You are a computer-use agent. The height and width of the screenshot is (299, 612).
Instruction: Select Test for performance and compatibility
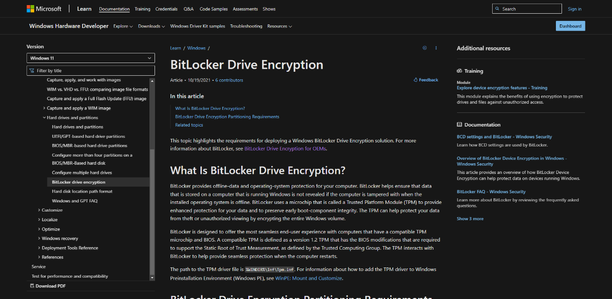[70, 276]
